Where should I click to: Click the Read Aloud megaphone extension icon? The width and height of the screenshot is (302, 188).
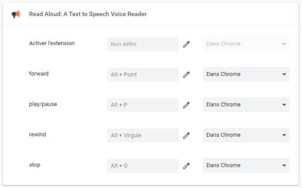(x=16, y=14)
